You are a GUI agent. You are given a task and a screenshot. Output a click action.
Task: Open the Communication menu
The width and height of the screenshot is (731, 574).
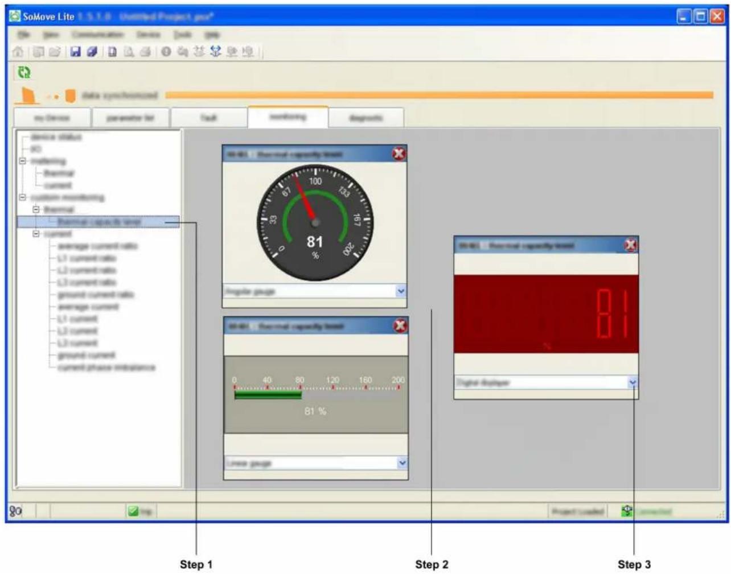[x=97, y=35]
